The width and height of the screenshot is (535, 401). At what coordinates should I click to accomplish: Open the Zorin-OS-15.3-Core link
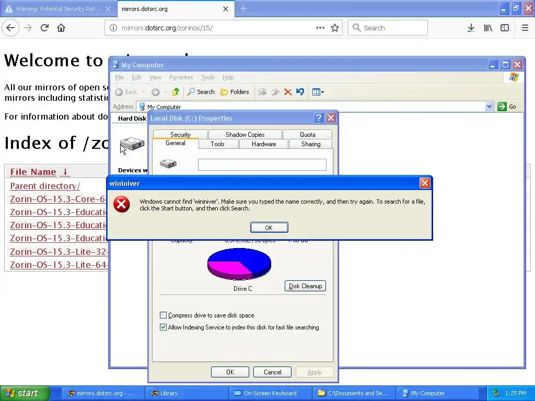point(59,199)
